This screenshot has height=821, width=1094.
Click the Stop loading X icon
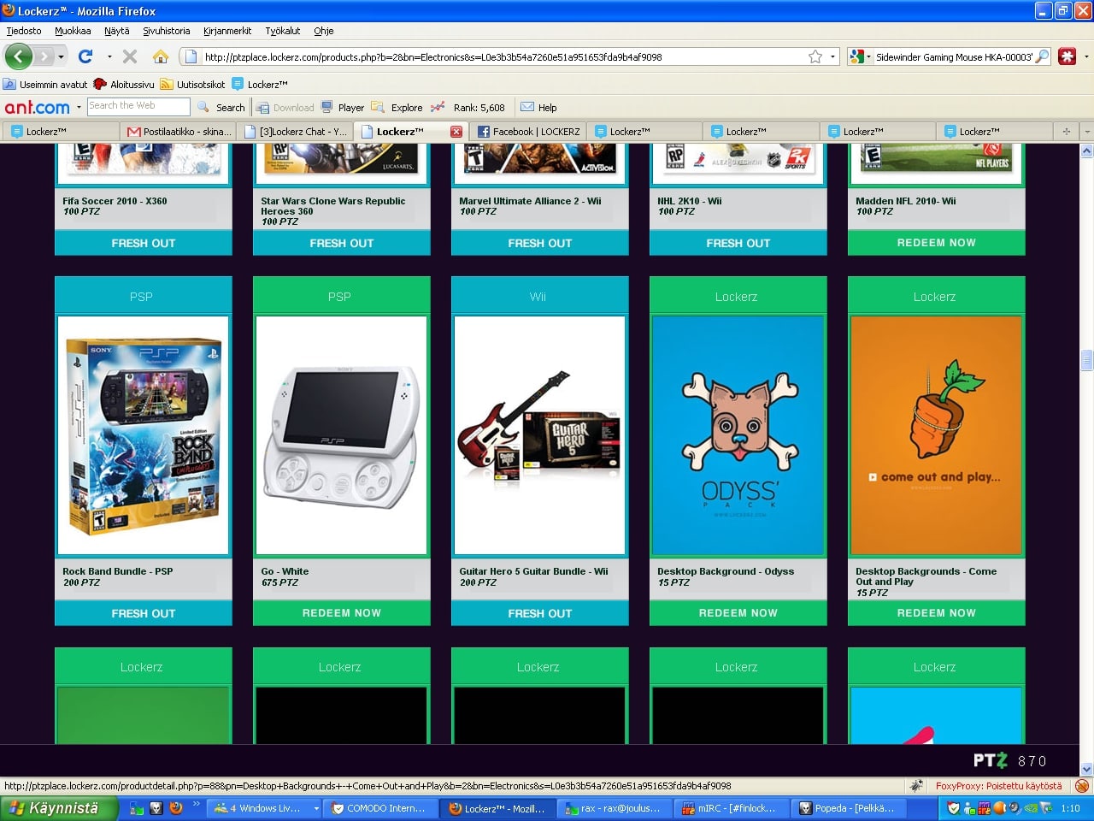[x=130, y=56]
